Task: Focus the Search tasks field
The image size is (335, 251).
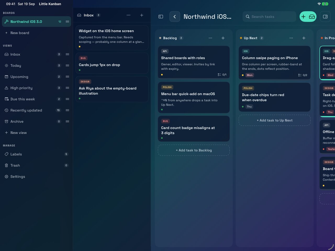Action: 269,16
